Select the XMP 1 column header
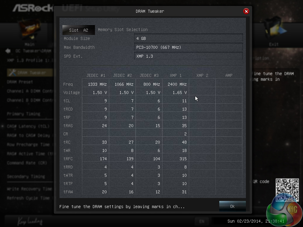The image size is (303, 227). click(176, 75)
